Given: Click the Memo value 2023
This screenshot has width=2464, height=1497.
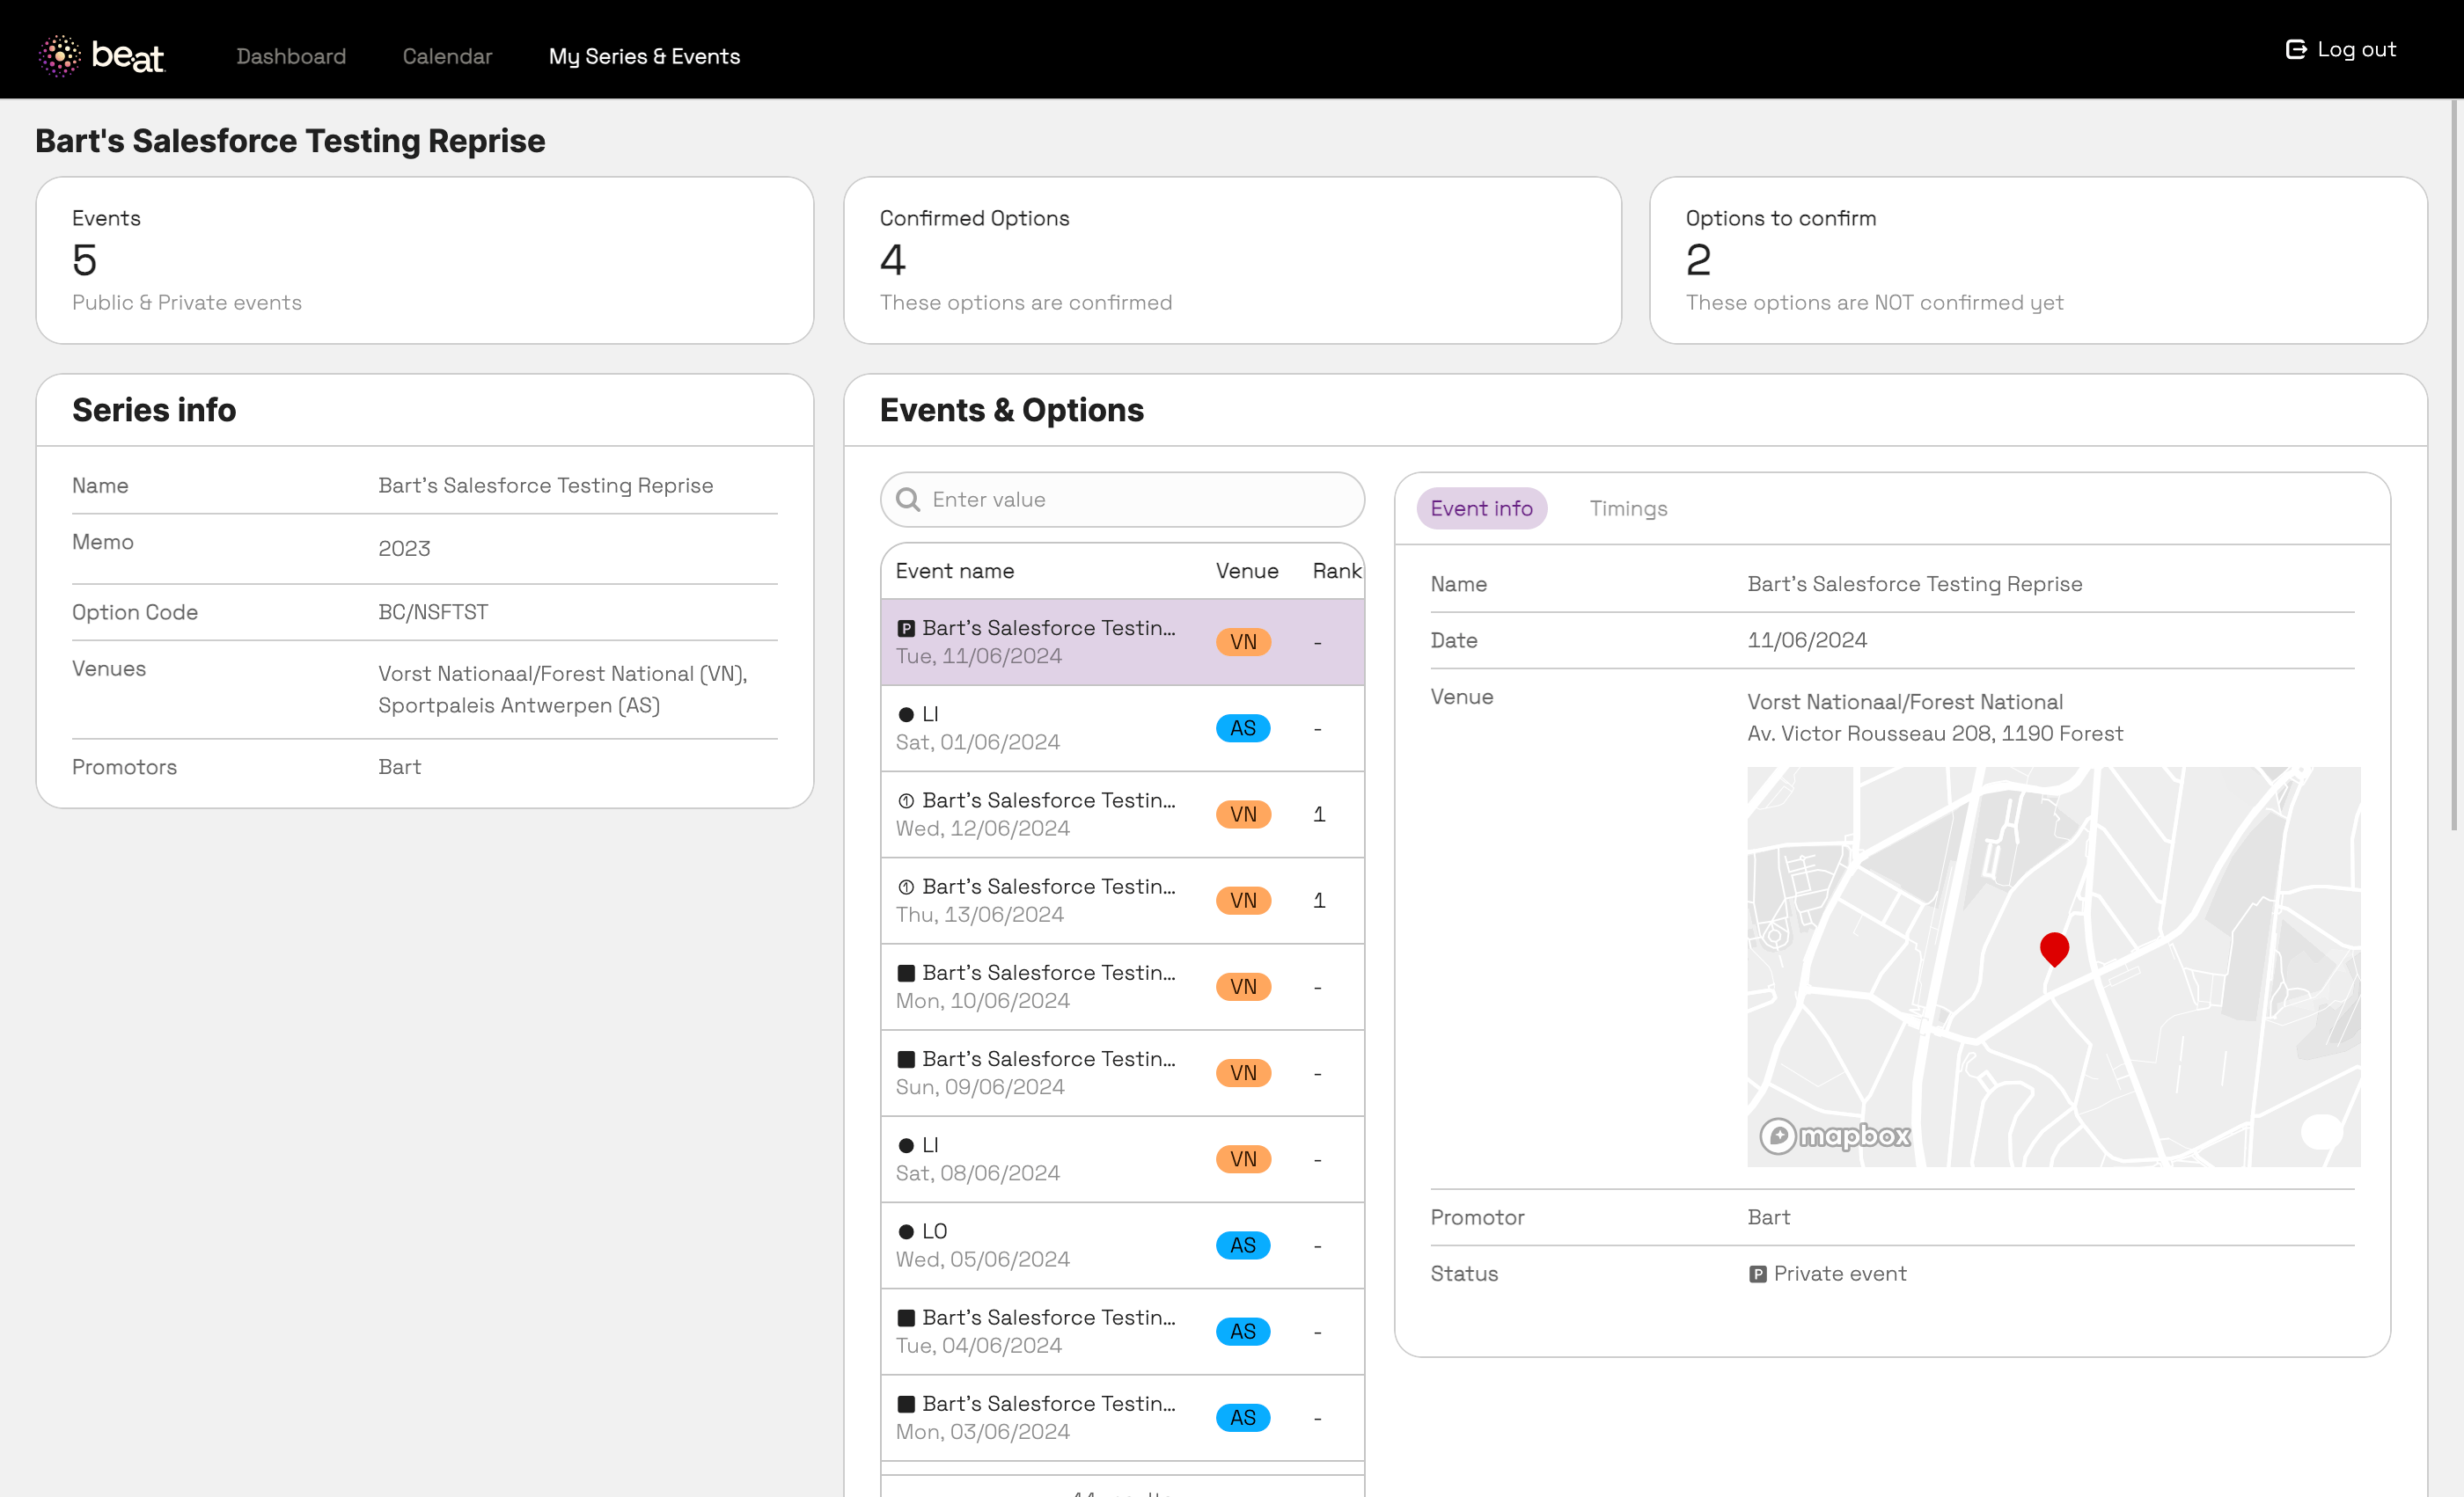Looking at the screenshot, I should 404,549.
